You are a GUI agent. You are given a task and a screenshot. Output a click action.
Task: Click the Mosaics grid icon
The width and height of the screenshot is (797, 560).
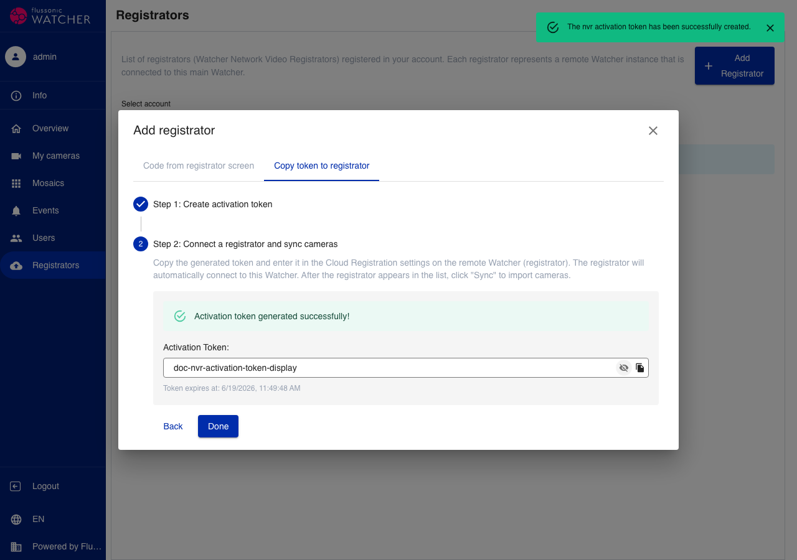pos(16,184)
